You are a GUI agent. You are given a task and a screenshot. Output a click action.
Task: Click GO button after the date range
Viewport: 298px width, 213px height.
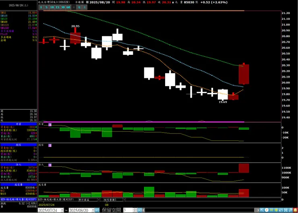click(x=97, y=210)
